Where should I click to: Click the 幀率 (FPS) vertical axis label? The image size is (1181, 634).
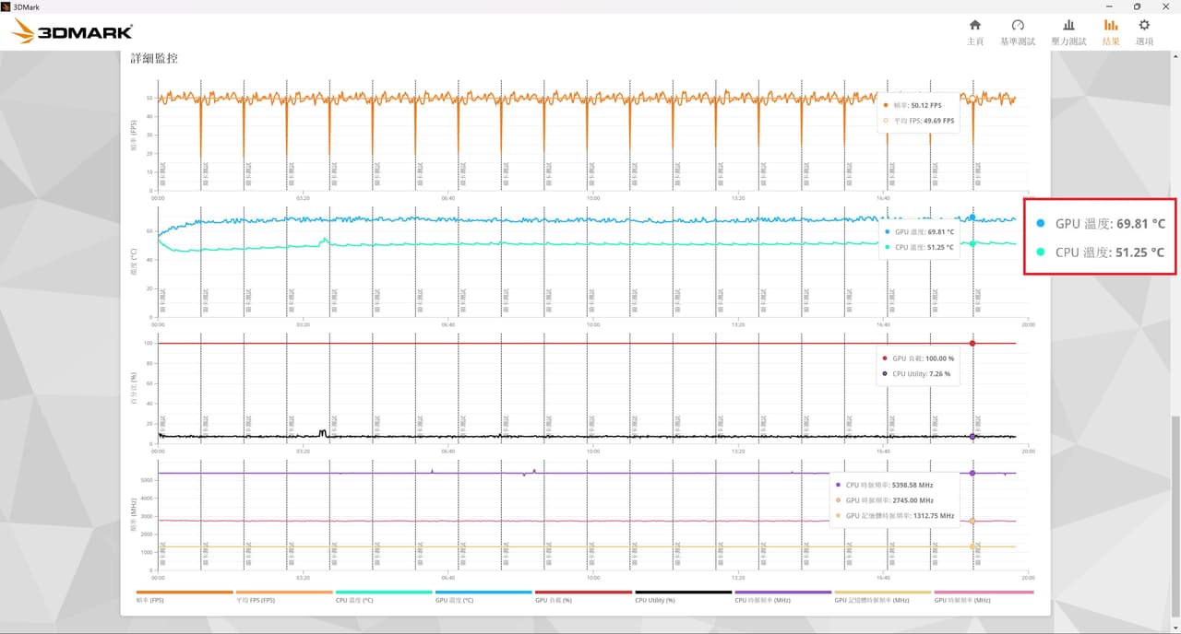134,135
